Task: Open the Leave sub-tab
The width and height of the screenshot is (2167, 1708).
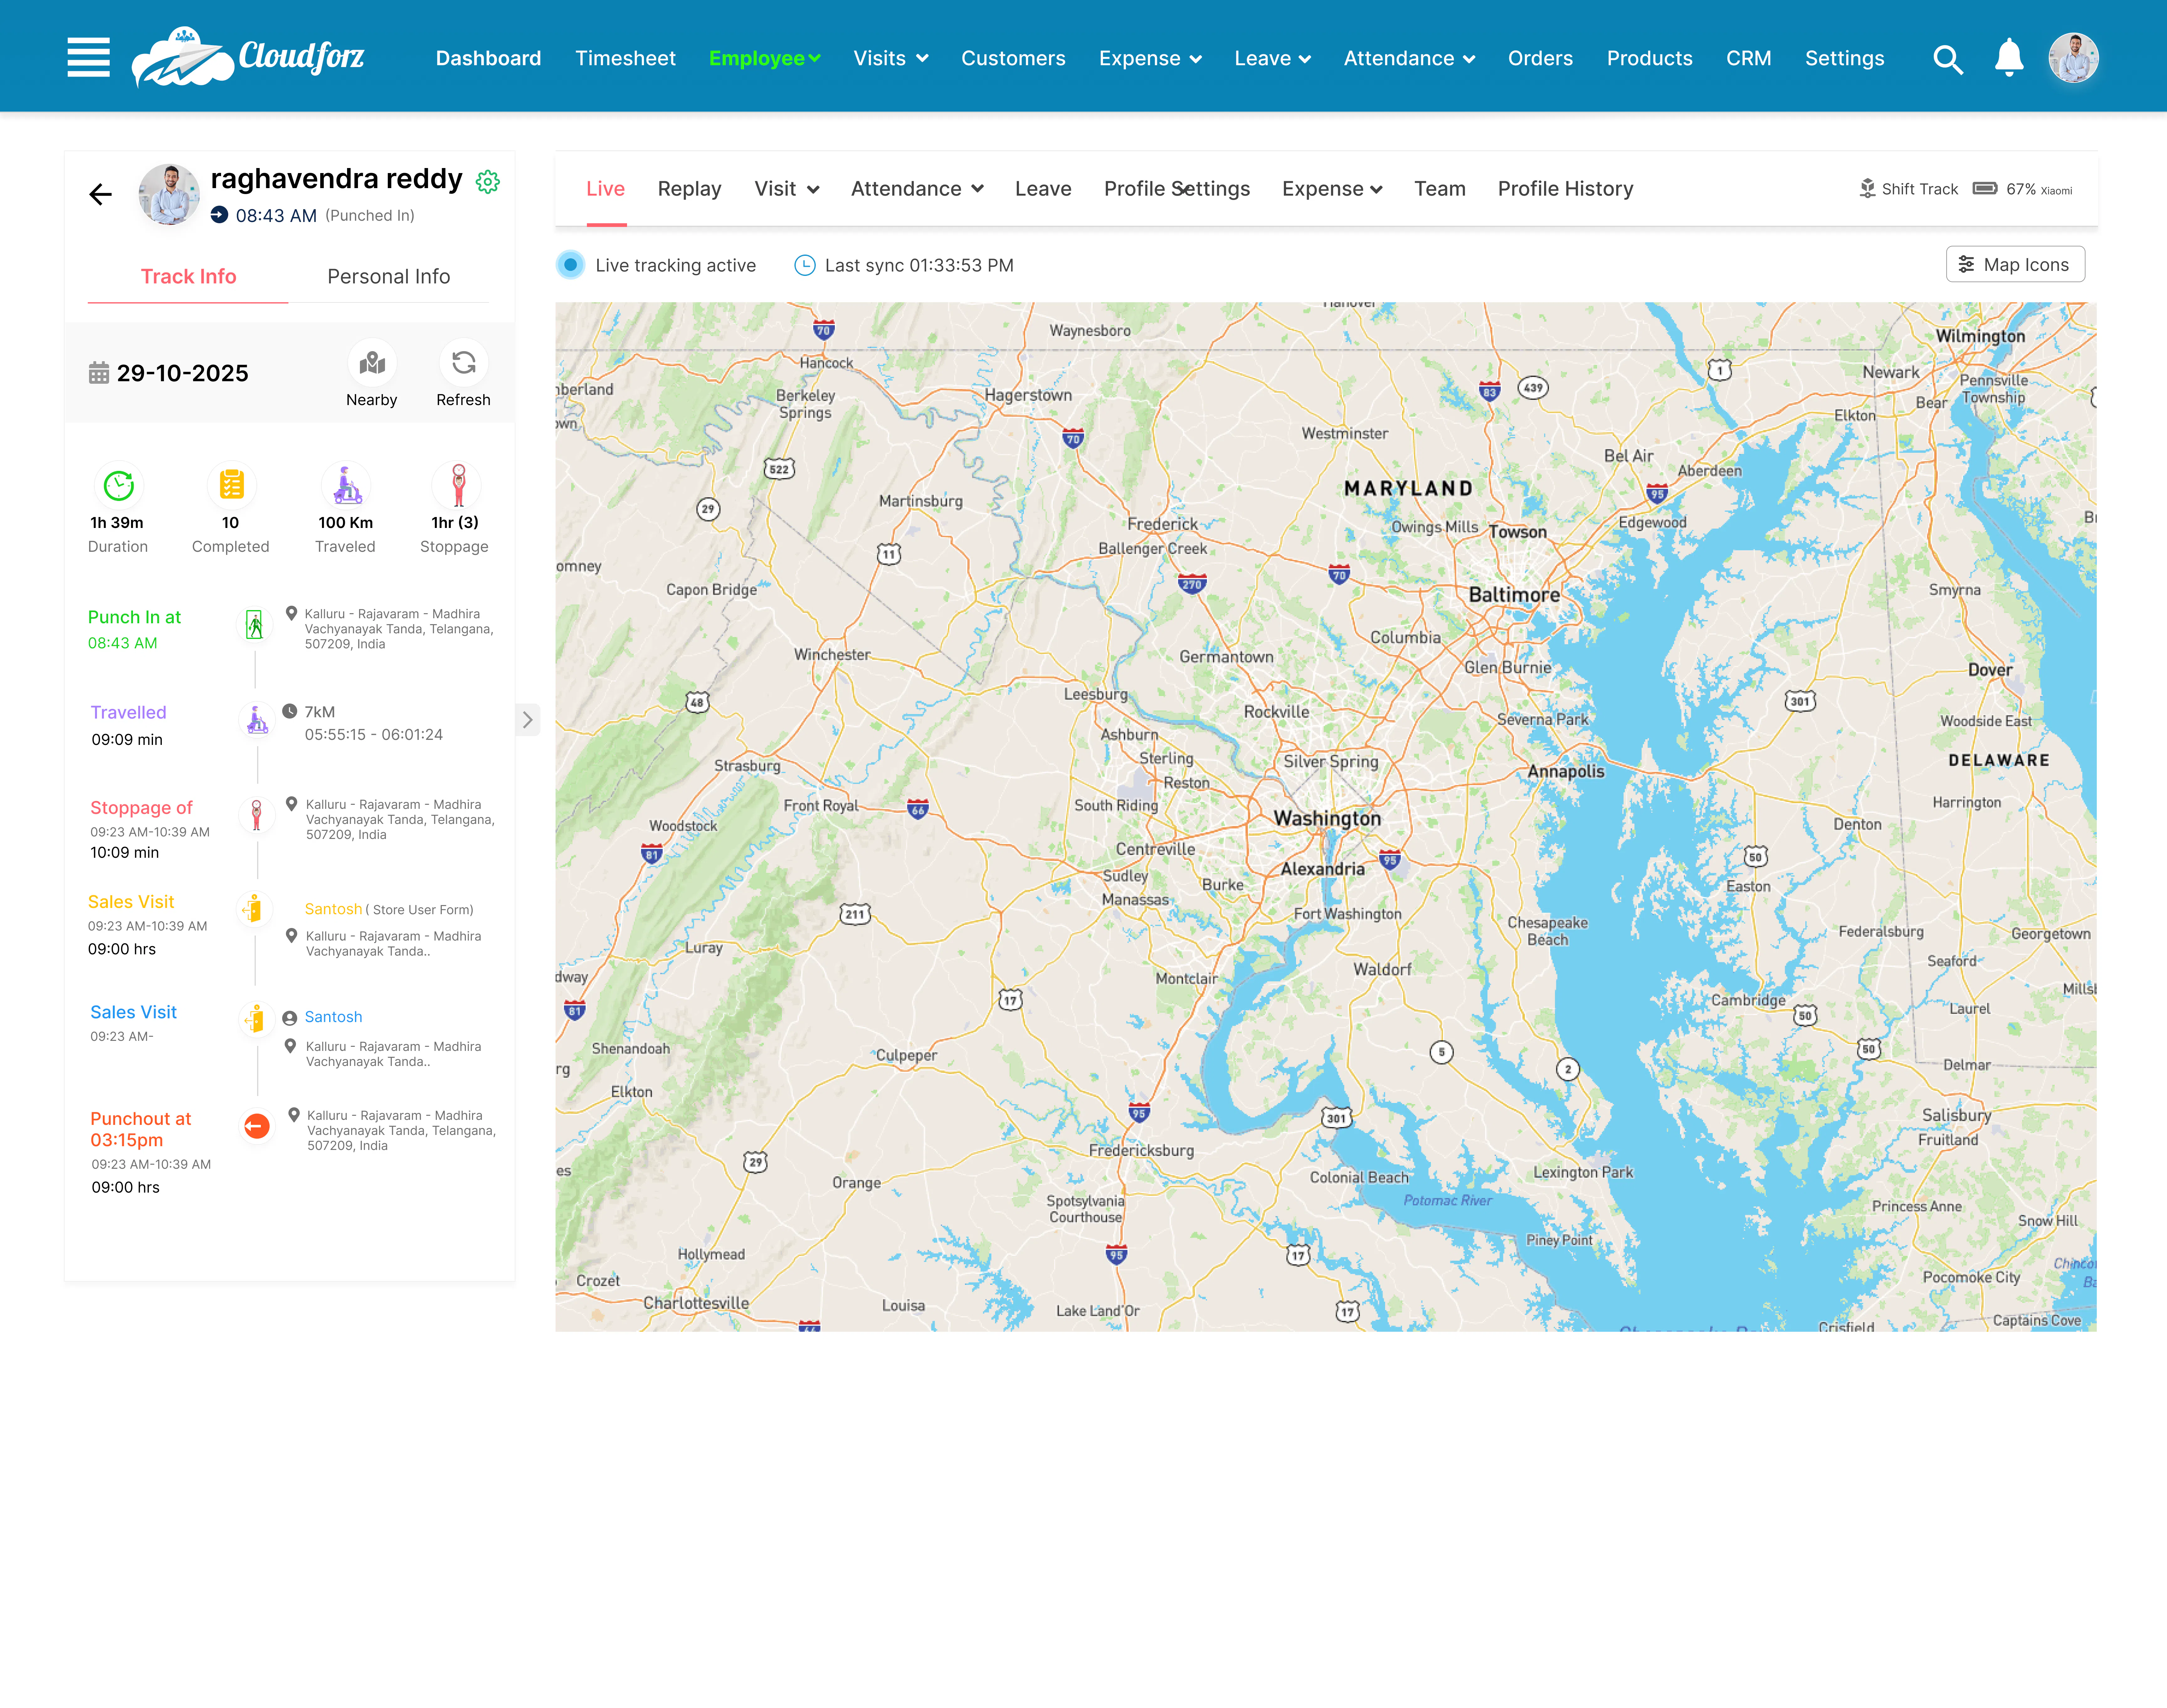Action: point(1043,189)
